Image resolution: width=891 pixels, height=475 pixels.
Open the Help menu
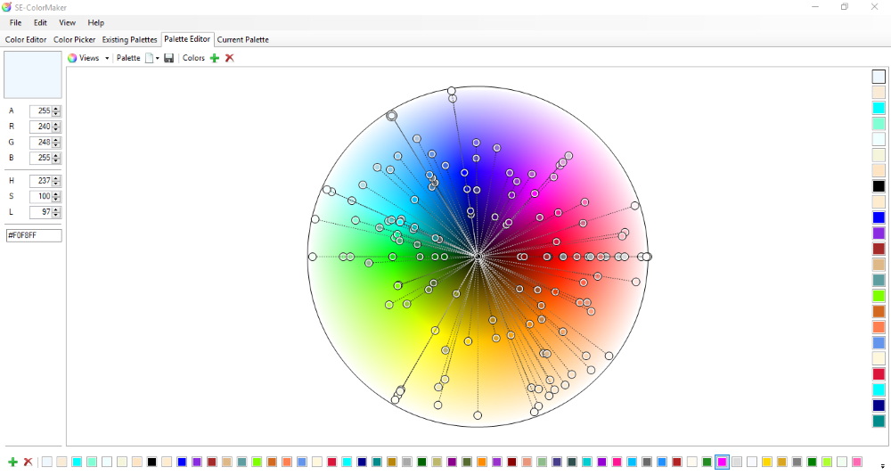click(95, 23)
